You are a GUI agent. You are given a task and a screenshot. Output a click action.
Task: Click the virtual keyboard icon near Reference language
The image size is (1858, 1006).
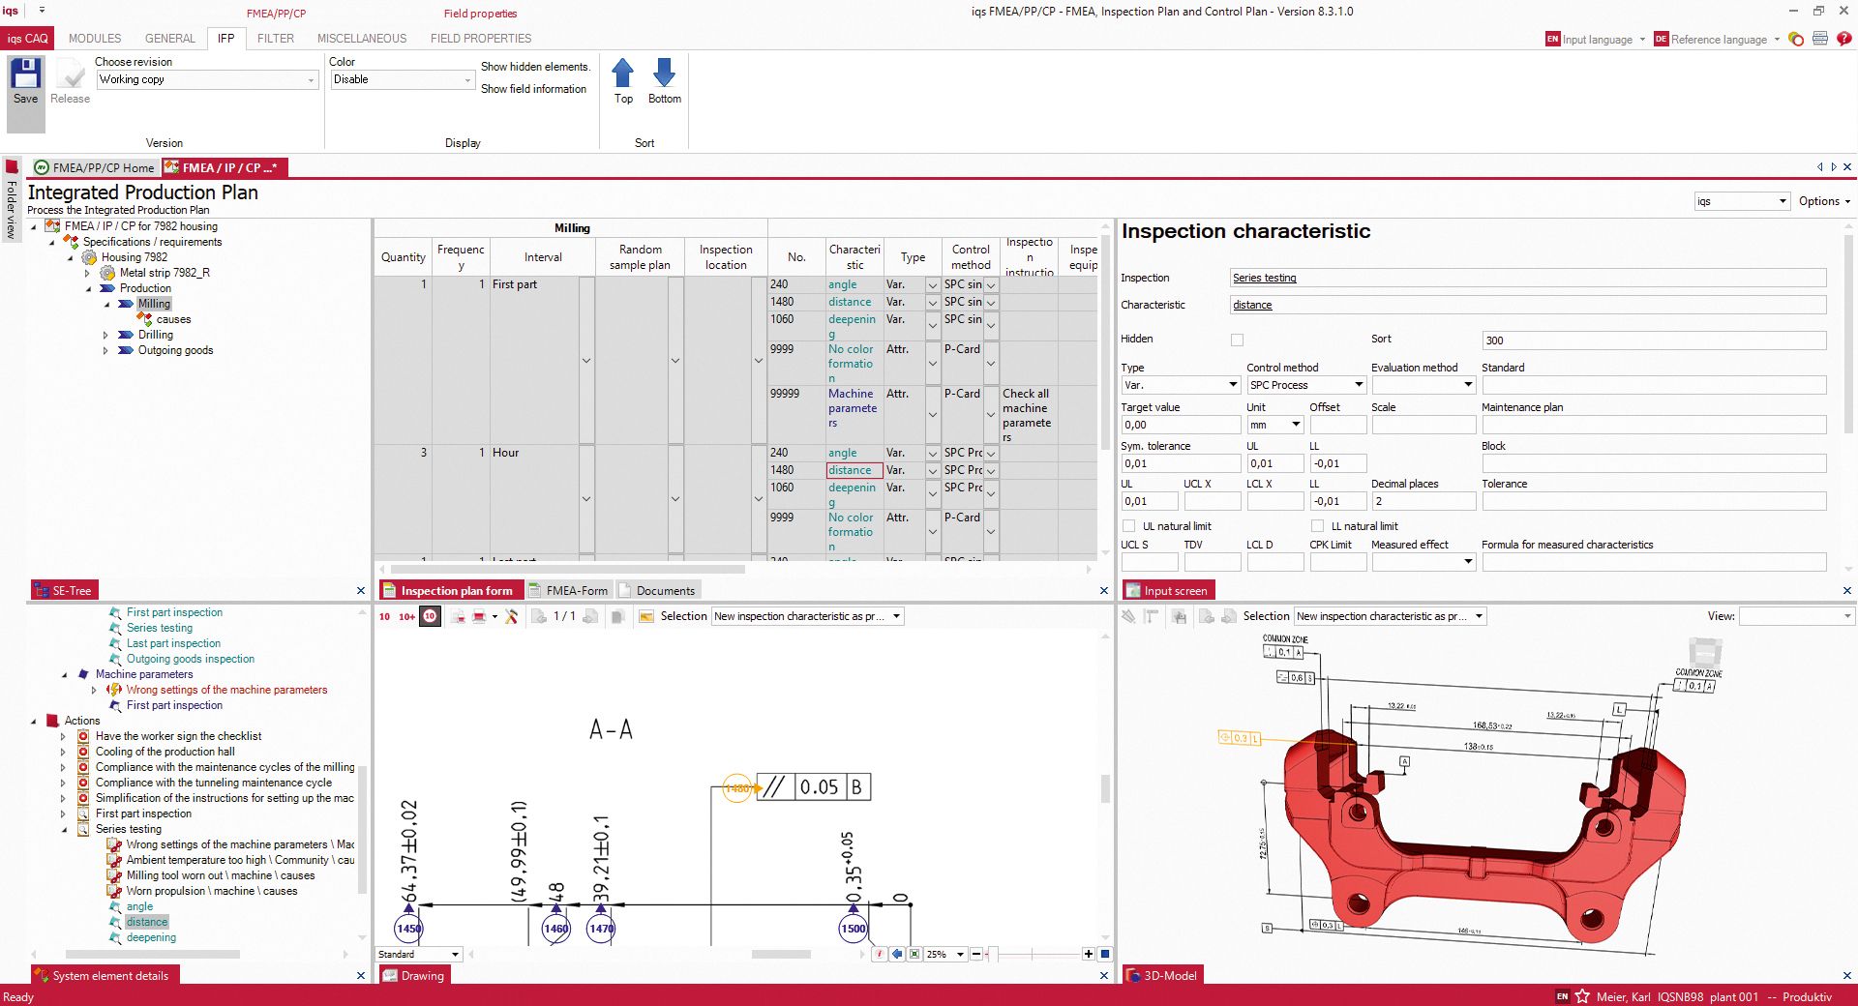click(x=1819, y=40)
